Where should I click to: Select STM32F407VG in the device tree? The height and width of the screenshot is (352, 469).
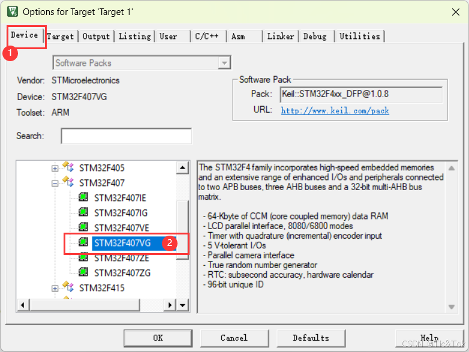[x=122, y=243]
